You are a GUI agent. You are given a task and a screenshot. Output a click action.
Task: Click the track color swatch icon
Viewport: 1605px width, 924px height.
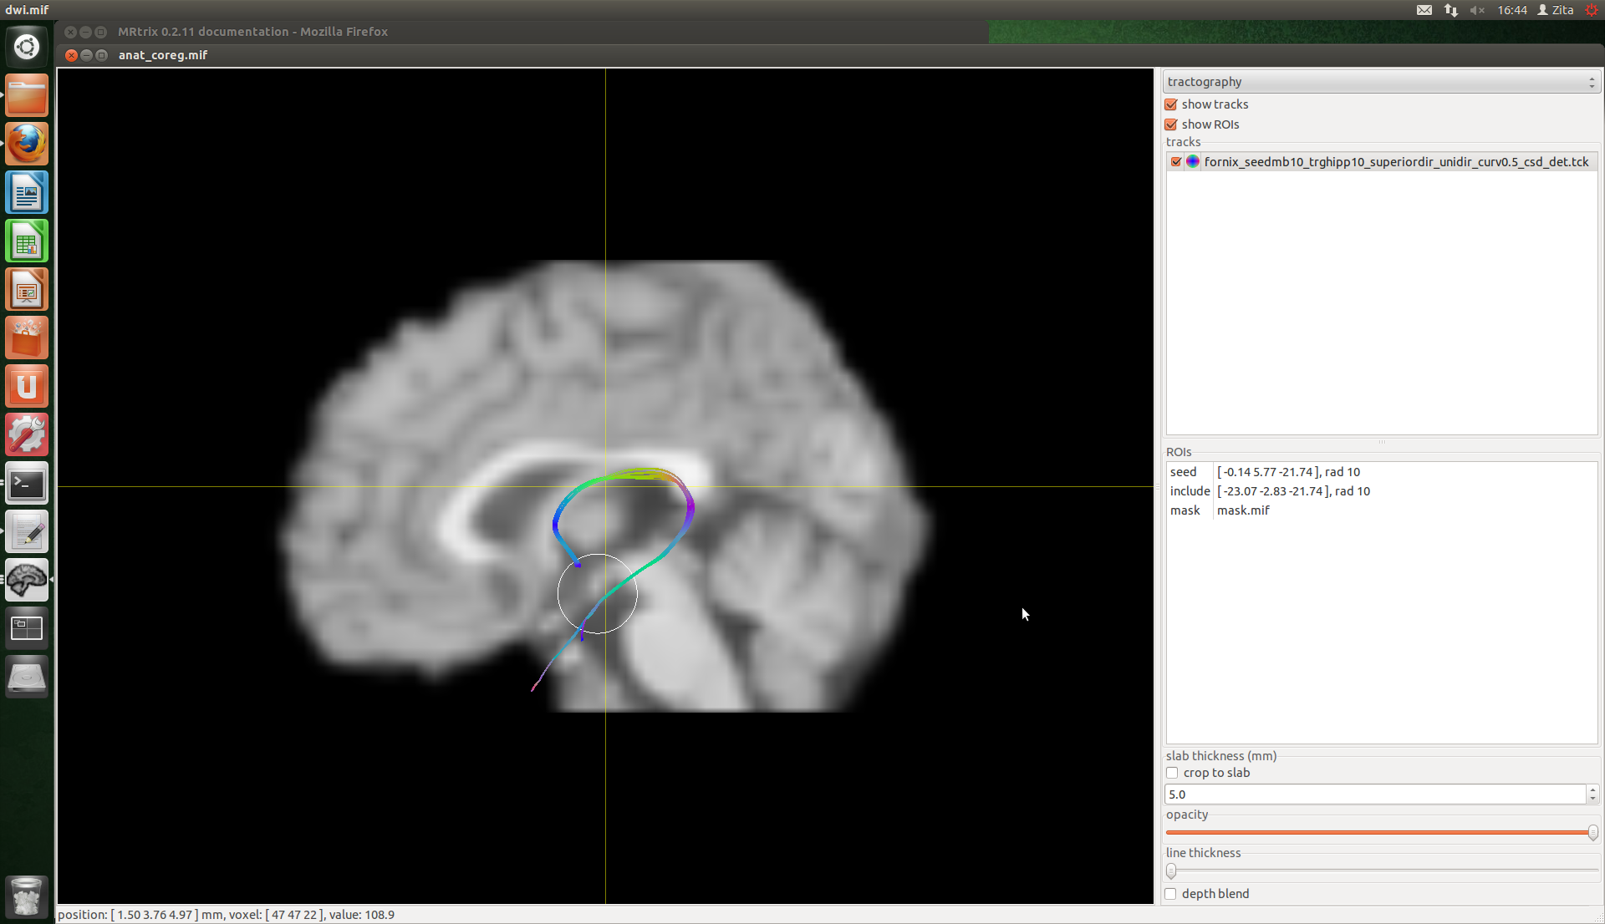click(1193, 162)
